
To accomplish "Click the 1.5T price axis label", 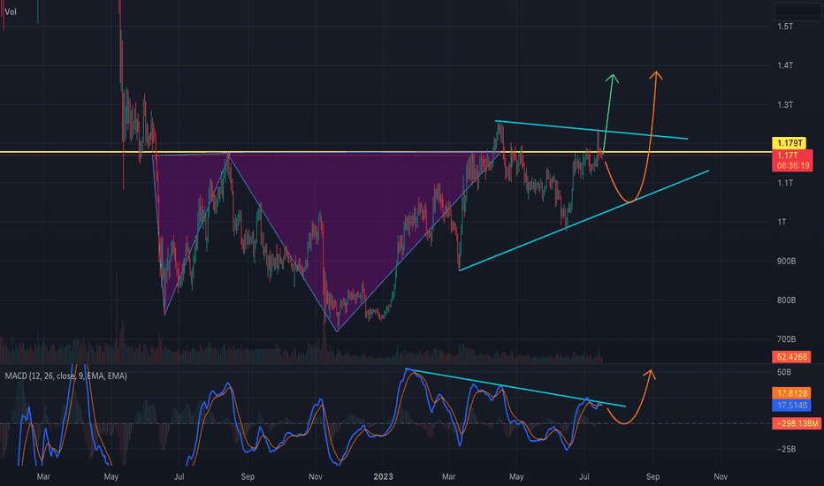I will [x=785, y=27].
